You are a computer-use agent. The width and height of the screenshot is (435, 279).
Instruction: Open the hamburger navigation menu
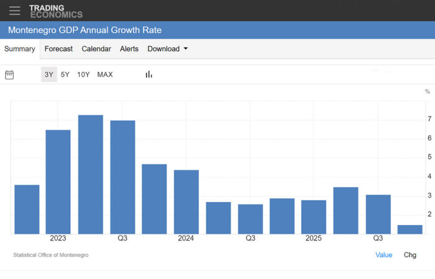pyautogui.click(x=15, y=11)
